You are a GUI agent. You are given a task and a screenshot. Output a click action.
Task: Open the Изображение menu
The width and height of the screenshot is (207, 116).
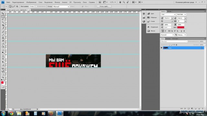click(x=31, y=2)
